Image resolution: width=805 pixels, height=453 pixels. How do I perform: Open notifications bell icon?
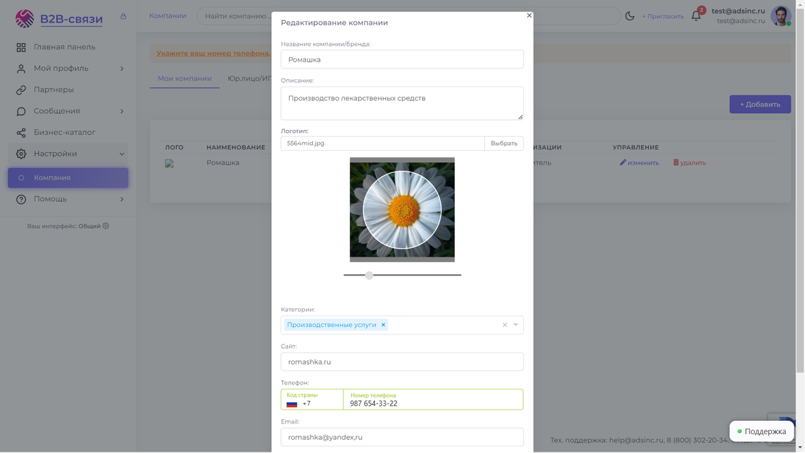696,16
